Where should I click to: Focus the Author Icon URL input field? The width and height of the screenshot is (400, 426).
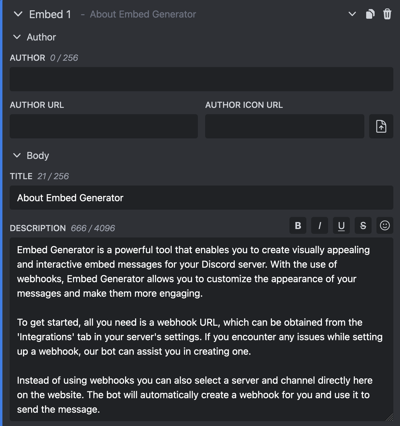[284, 126]
